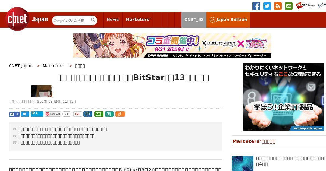The width and height of the screenshot is (326, 171).
Task: Open the CNET Japan Facebook page icon
Action: pos(256,6)
